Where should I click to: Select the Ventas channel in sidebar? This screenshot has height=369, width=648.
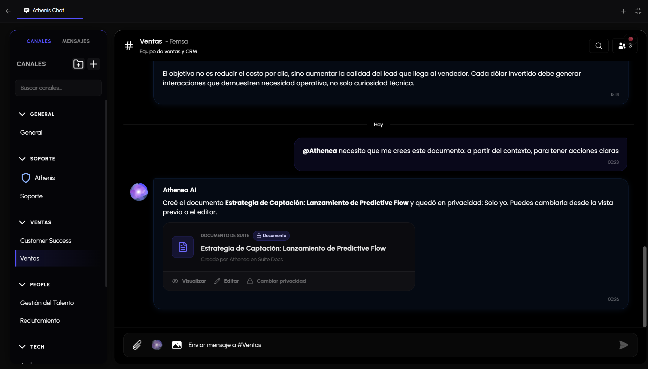pos(58,258)
